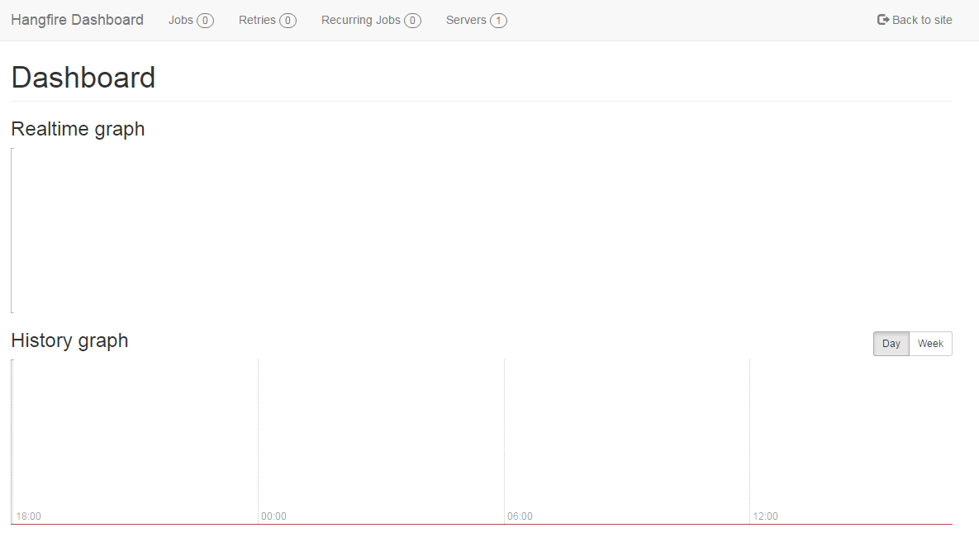Click the Hangfire Dashboard brand logo text

coord(77,19)
